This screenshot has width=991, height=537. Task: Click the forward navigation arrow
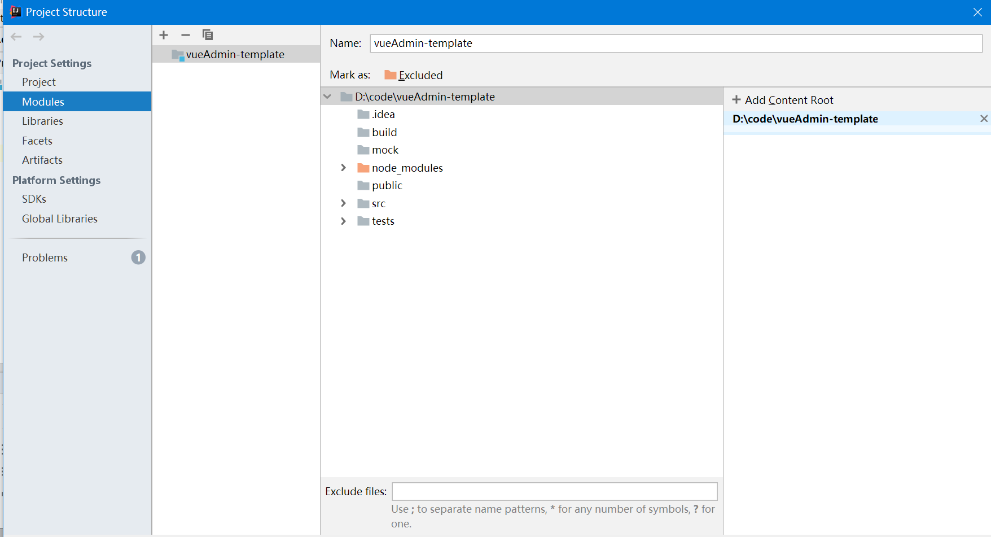(x=38, y=37)
